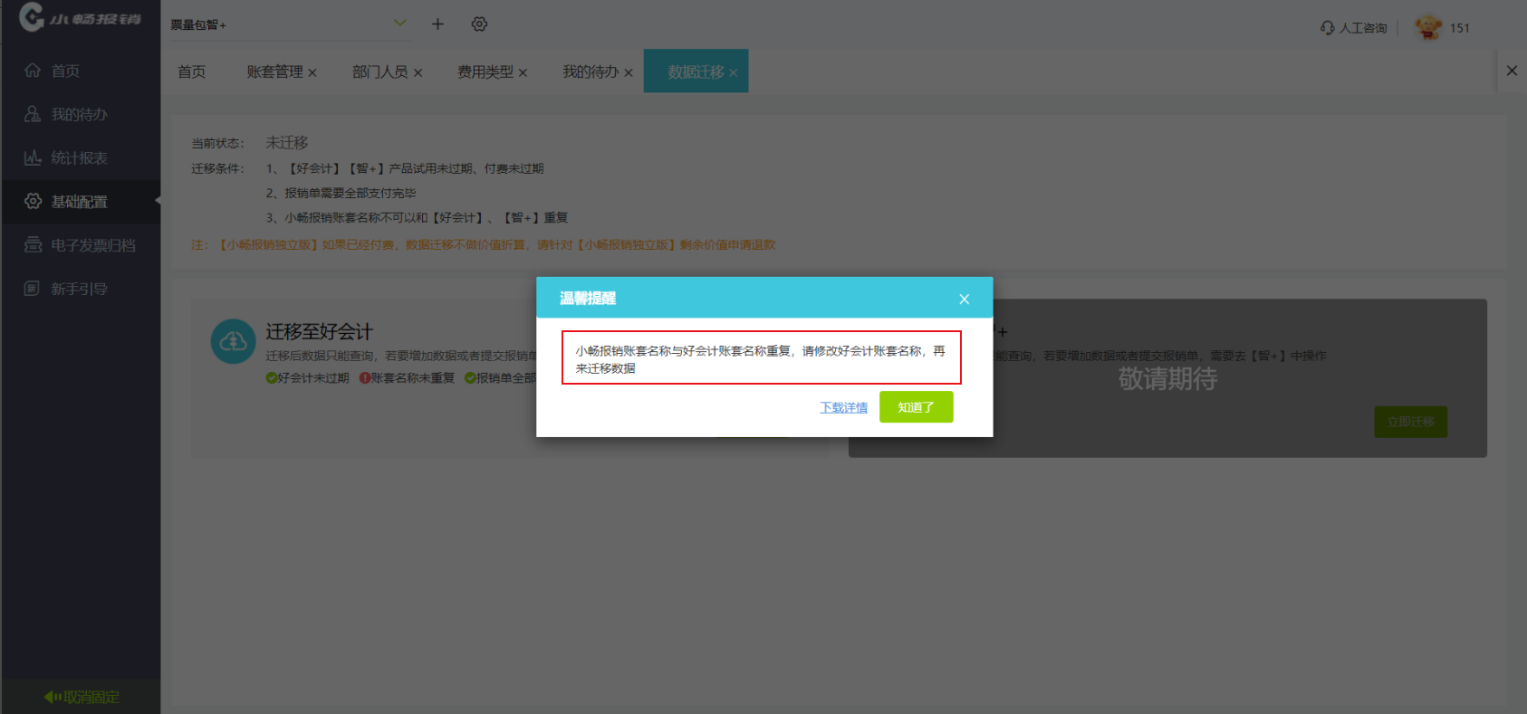The width and height of the screenshot is (1527, 714).
Task: Click the 下载详情 link
Action: 843,408
